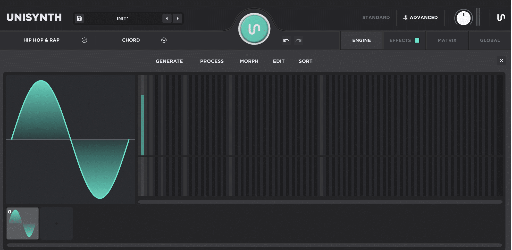Viewport: 512px width, 250px height.
Task: Go to previous preset with left arrow
Action: point(167,19)
